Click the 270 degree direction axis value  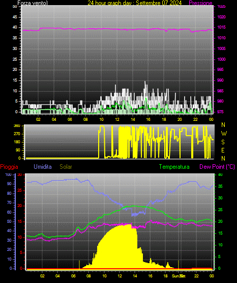[17, 134]
